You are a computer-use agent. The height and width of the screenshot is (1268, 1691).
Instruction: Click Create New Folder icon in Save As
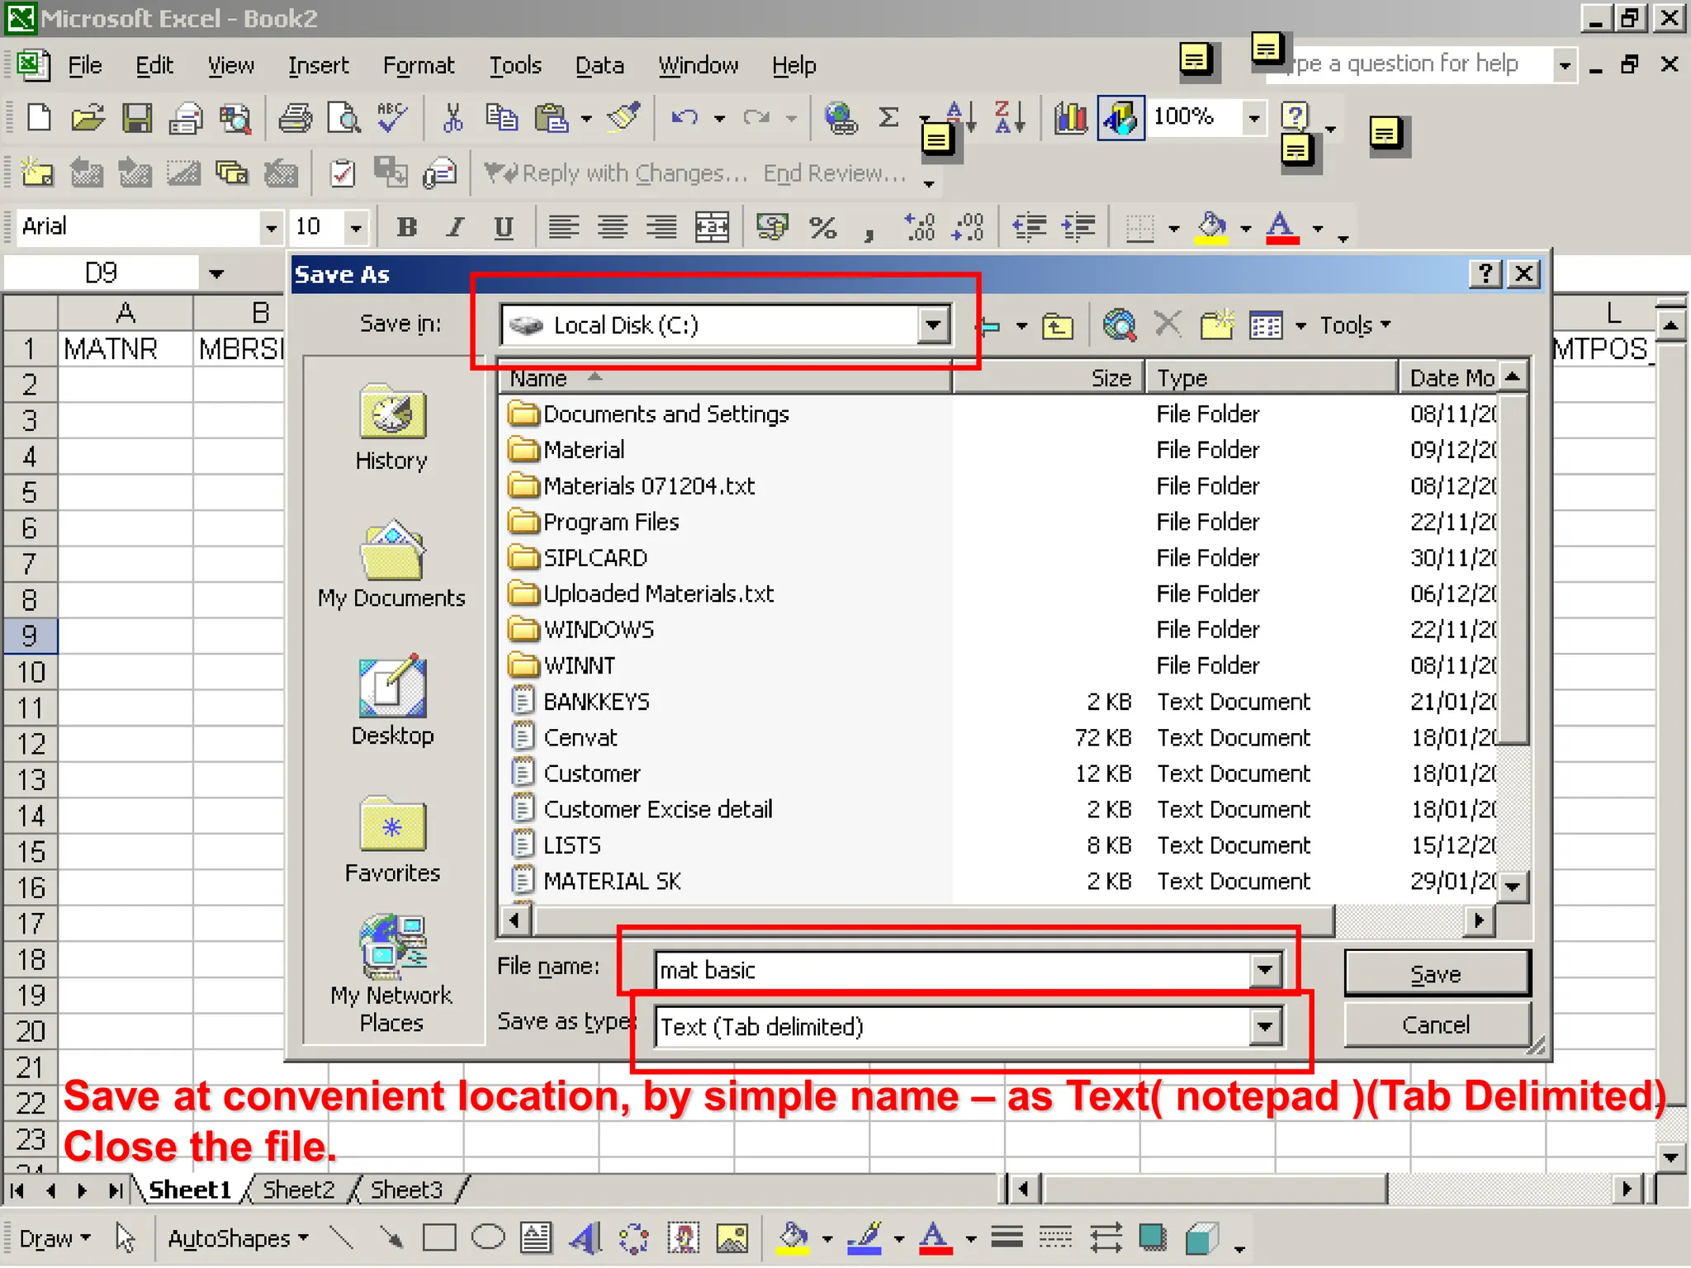tap(1217, 325)
